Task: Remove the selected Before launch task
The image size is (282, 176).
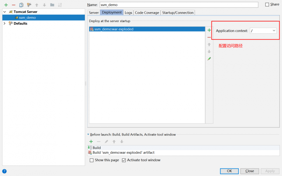Action: pyautogui.click(x=99, y=142)
